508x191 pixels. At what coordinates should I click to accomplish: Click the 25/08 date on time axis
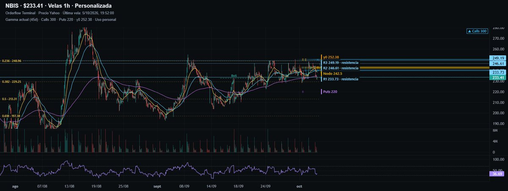click(123, 186)
